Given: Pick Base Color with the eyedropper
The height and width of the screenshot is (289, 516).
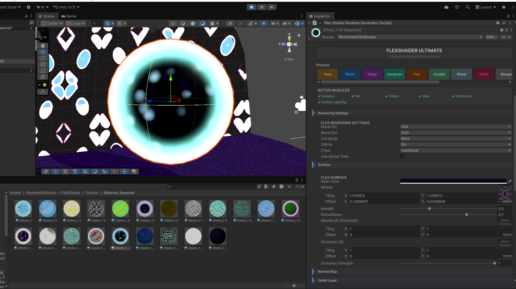Looking at the screenshot, I should (509, 181).
